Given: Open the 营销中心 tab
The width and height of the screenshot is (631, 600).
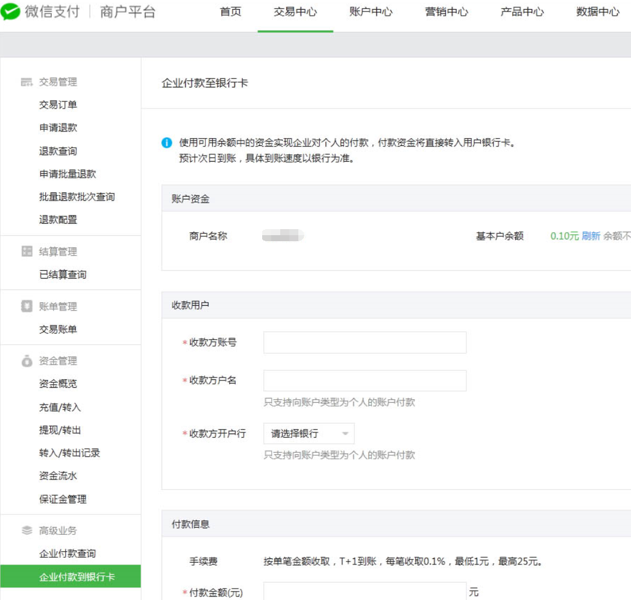Looking at the screenshot, I should click(x=447, y=12).
